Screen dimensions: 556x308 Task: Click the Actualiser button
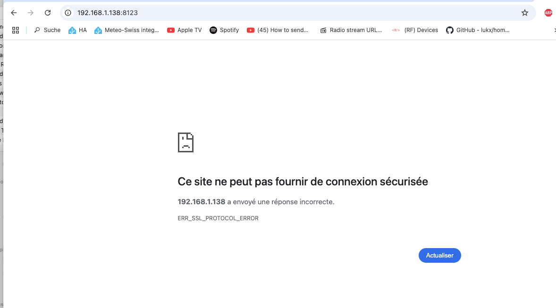(x=439, y=255)
